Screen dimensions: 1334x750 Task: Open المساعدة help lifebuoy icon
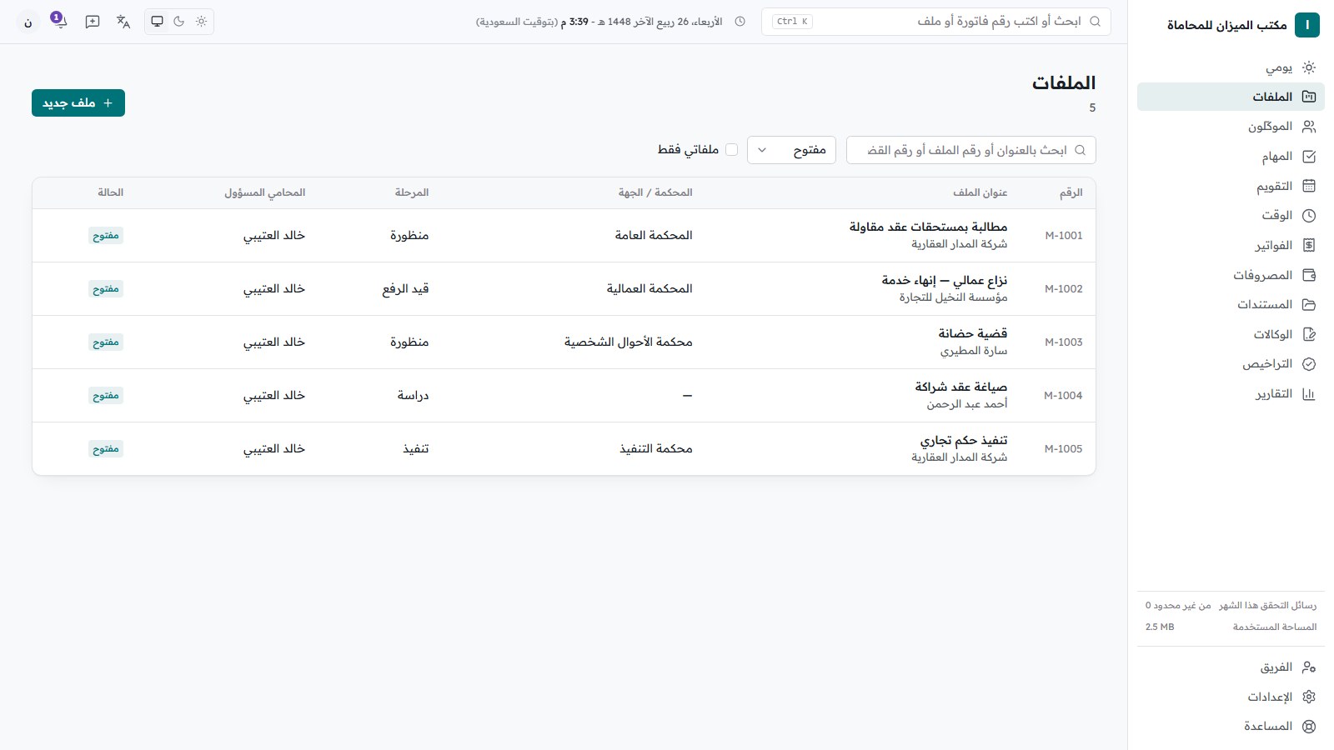pos(1309,727)
